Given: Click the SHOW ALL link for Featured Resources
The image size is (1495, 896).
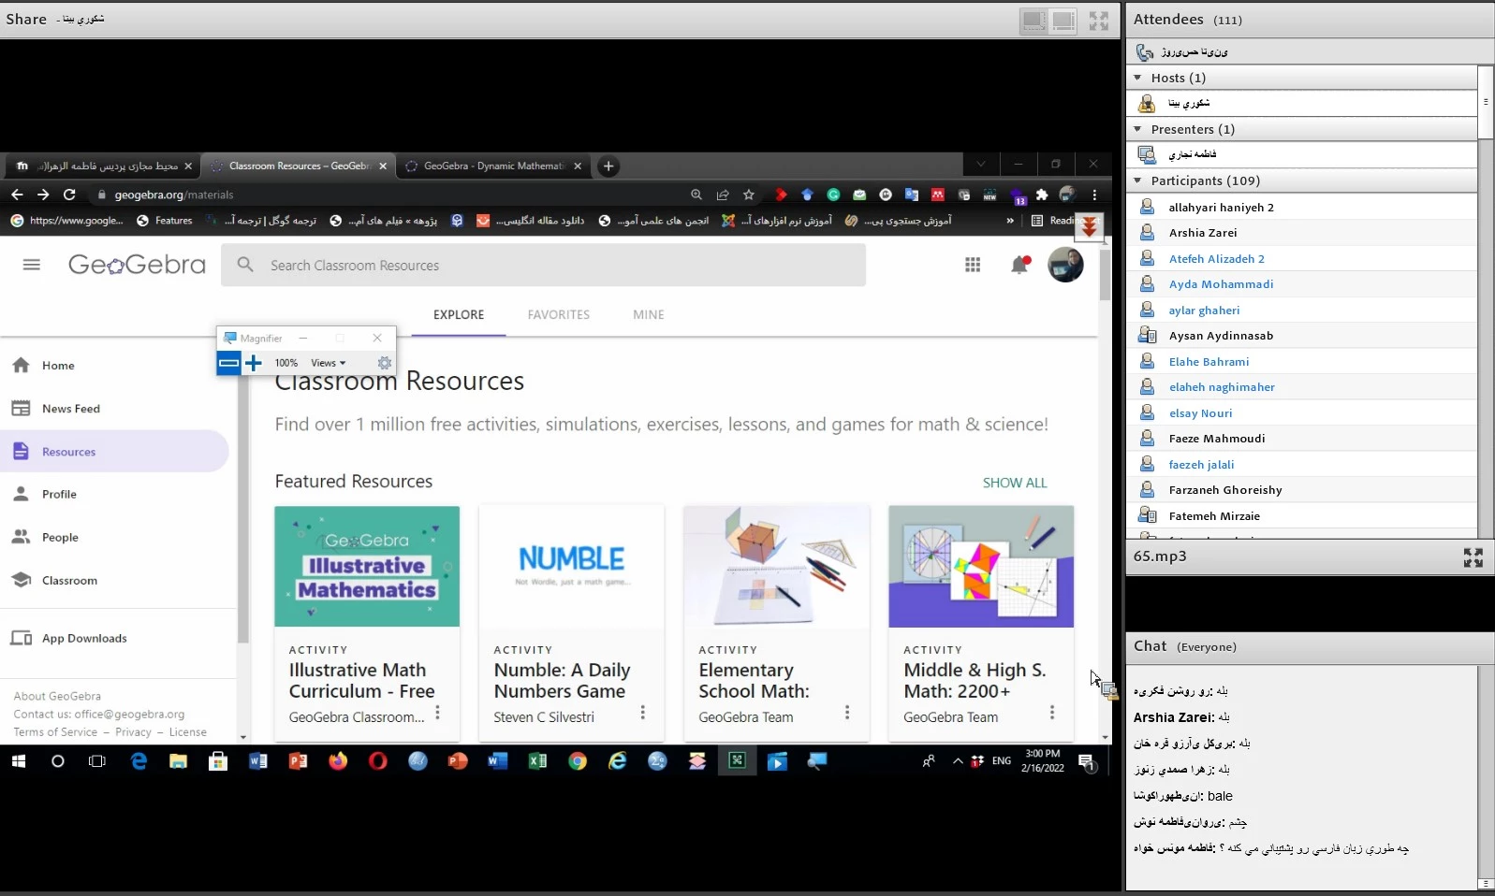Looking at the screenshot, I should (1014, 483).
